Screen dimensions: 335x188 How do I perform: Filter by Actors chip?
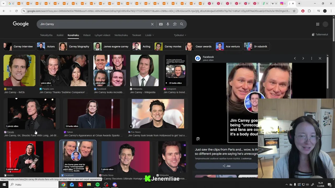[47, 46]
